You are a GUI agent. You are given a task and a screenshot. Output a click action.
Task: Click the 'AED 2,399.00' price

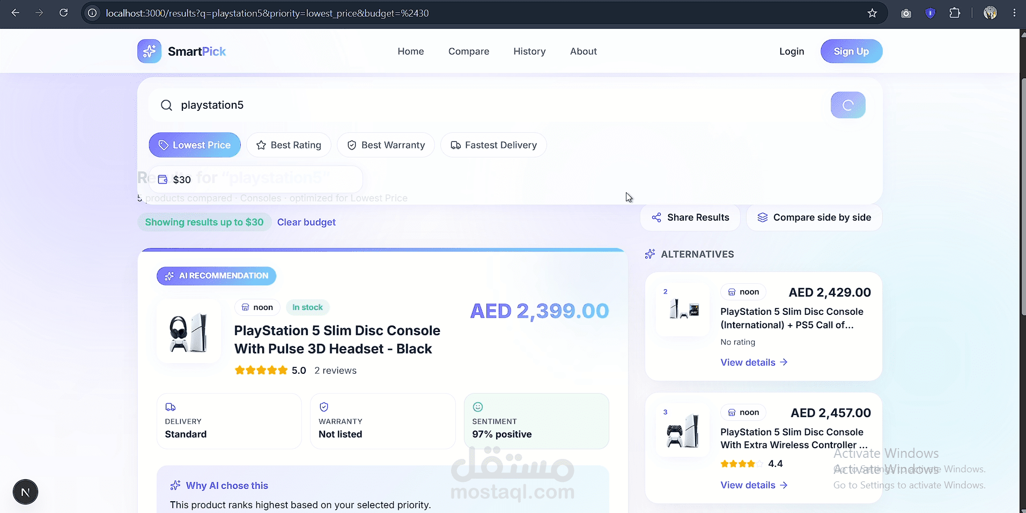540,311
